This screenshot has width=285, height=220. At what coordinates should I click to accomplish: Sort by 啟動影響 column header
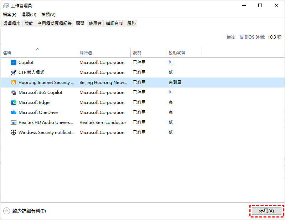tap(177, 53)
